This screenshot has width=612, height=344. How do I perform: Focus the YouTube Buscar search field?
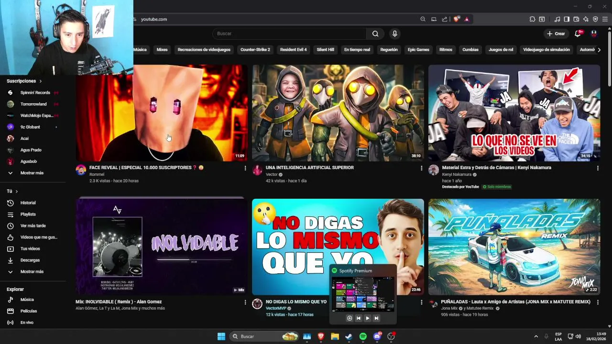289,33
